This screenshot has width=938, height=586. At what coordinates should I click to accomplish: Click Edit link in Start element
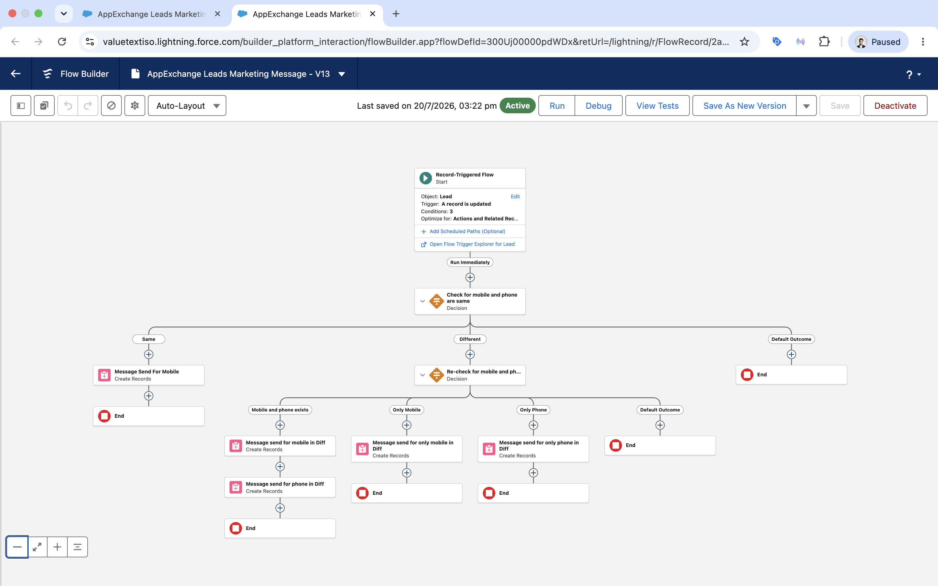[515, 197]
